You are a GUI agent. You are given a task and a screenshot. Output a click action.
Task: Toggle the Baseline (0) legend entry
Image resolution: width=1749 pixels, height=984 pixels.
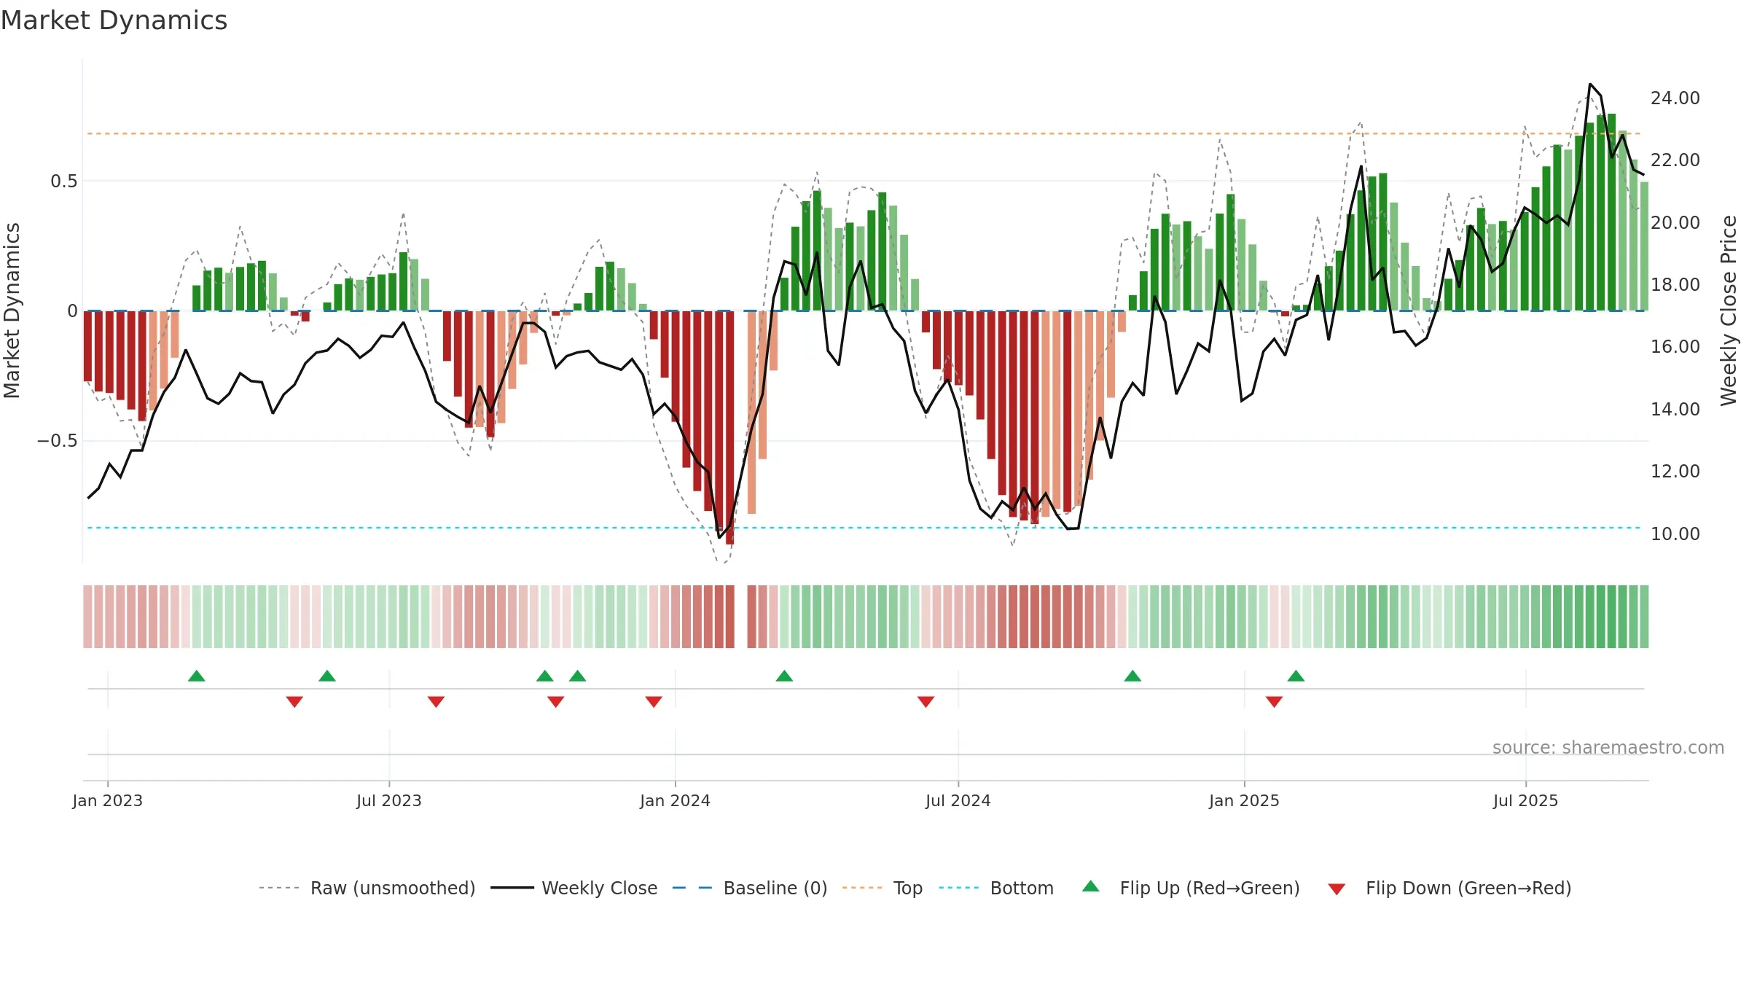750,888
